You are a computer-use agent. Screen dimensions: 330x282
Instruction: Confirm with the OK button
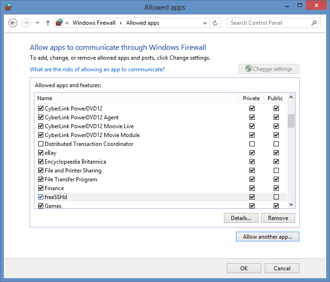pos(244,268)
